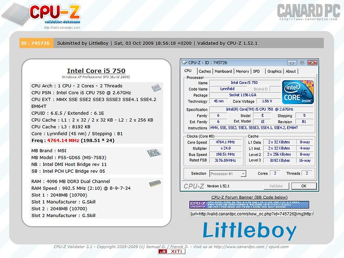344x258 pixels.
Task: Click the RAM module icon beside RAM line
Action: point(155,183)
